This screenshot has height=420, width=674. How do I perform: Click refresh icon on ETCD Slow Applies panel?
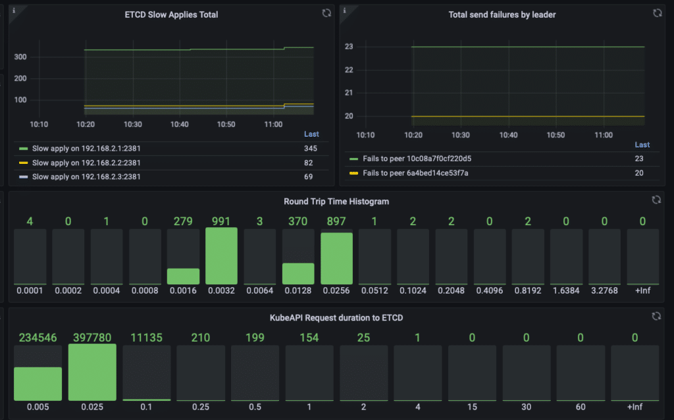(x=326, y=13)
